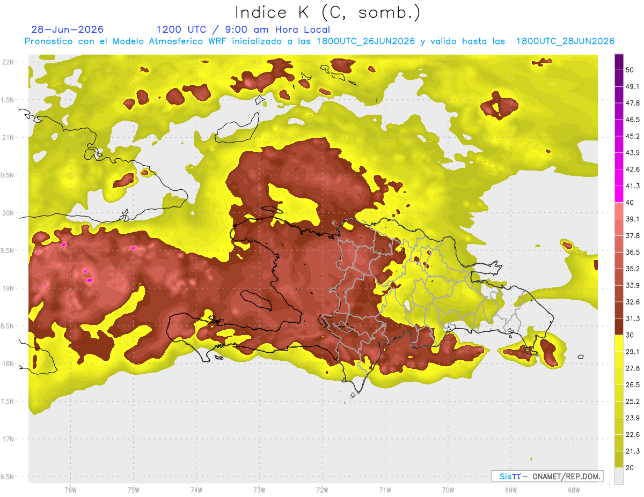
Task: Click the color scale value 49.1
Action: coord(633,86)
